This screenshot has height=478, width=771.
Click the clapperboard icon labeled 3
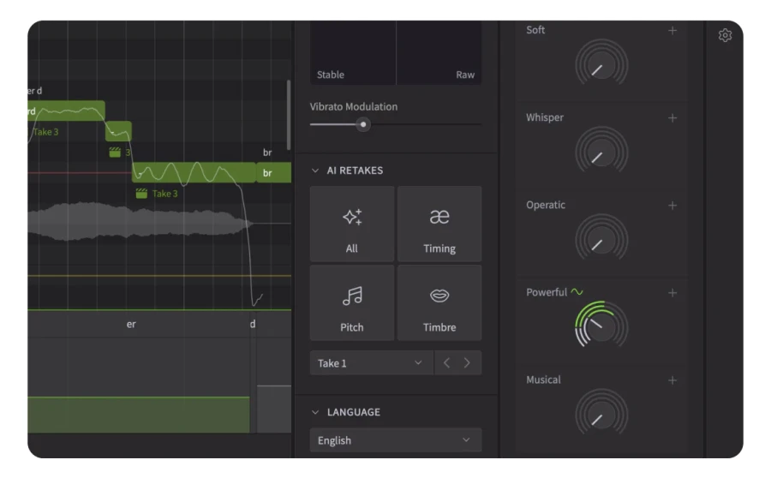click(115, 152)
